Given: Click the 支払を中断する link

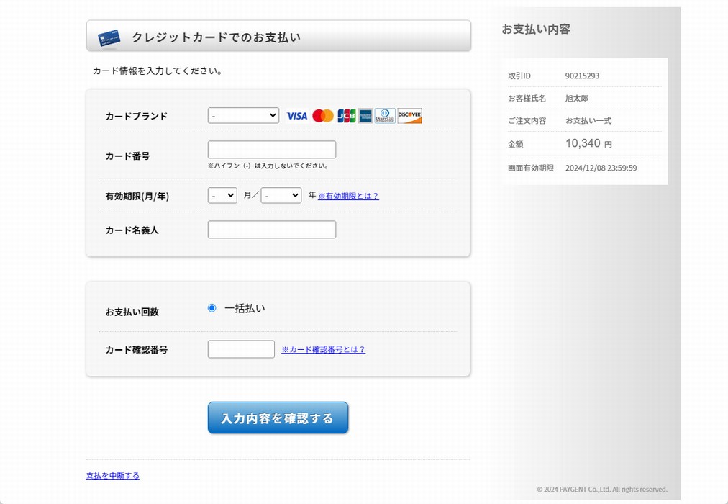Looking at the screenshot, I should click(x=113, y=476).
